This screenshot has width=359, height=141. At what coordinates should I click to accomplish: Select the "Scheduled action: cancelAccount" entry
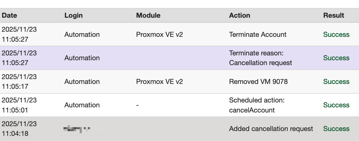tap(257, 105)
